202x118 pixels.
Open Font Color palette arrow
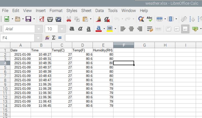click(x=104, y=29)
